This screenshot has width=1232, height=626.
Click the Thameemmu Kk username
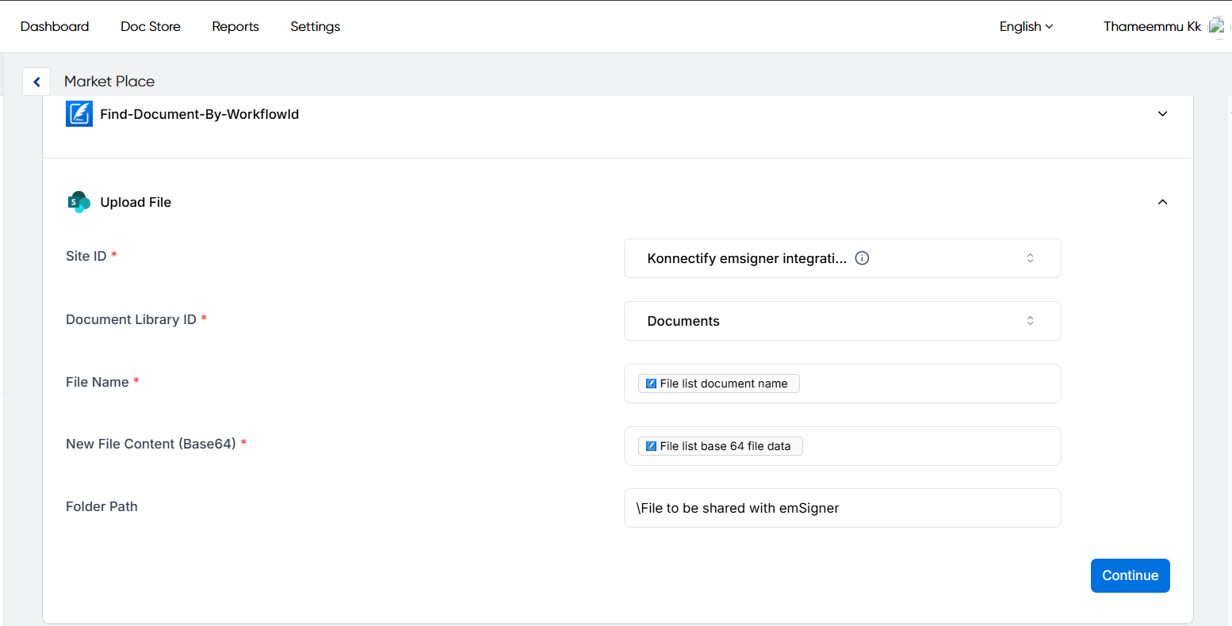coord(1152,27)
